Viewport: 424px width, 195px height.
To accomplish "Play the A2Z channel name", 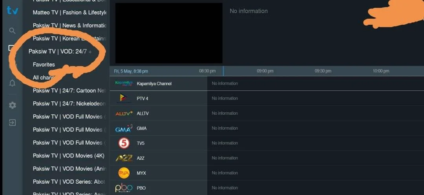I will point(141,158).
